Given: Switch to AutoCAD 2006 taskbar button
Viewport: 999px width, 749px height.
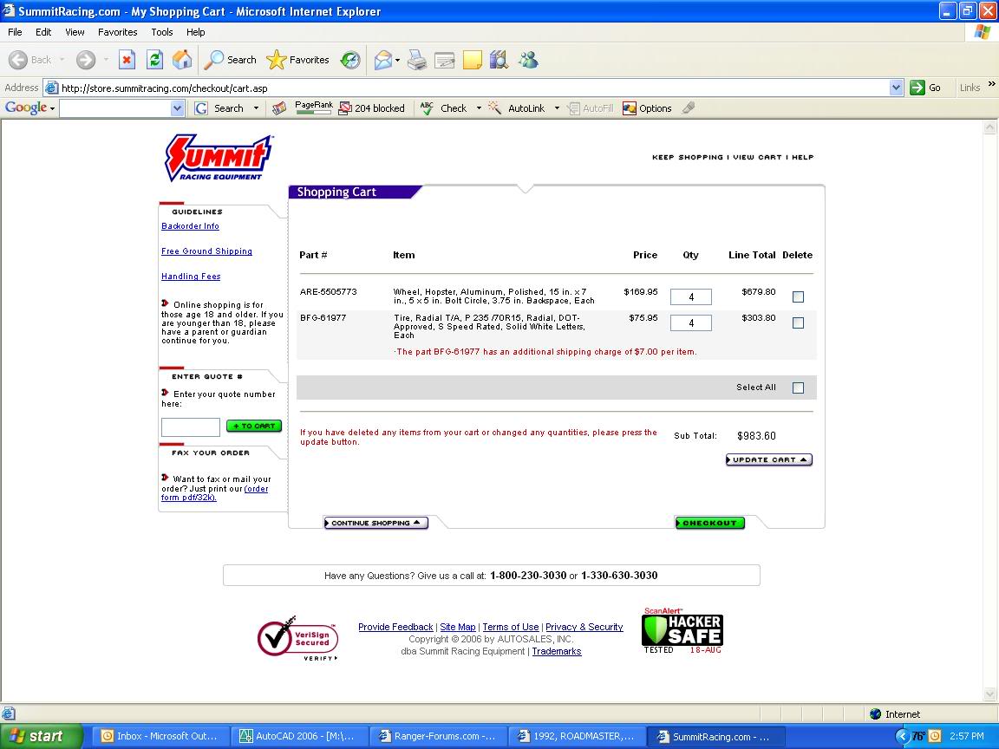Looking at the screenshot, I should click(x=298, y=736).
